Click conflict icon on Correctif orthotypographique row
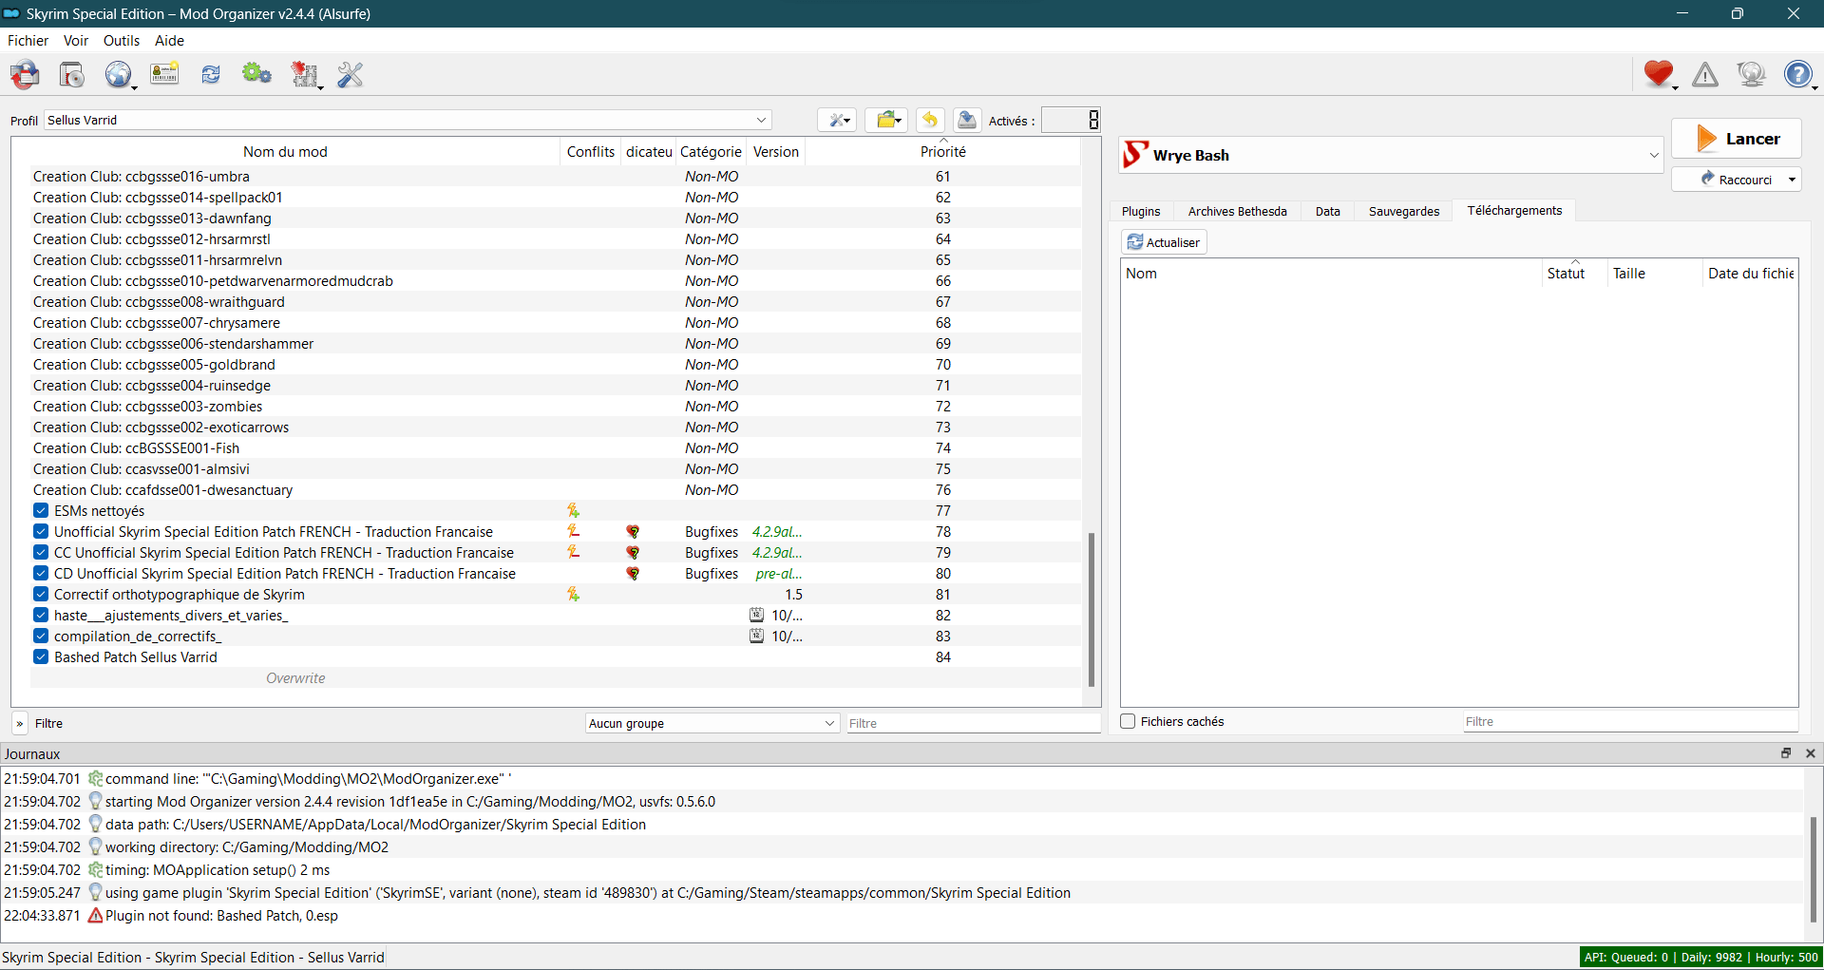 pyautogui.click(x=573, y=595)
